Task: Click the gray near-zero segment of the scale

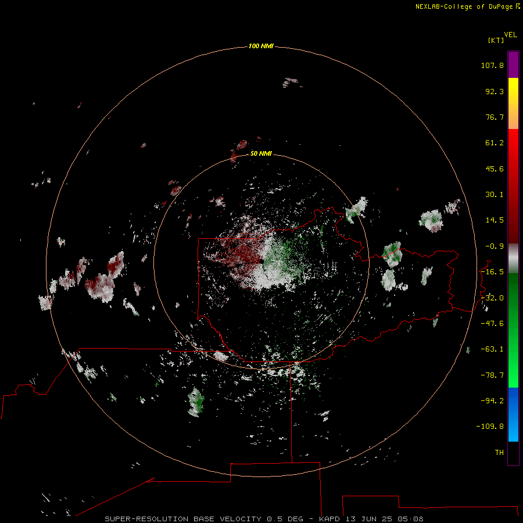Action: pyautogui.click(x=513, y=258)
